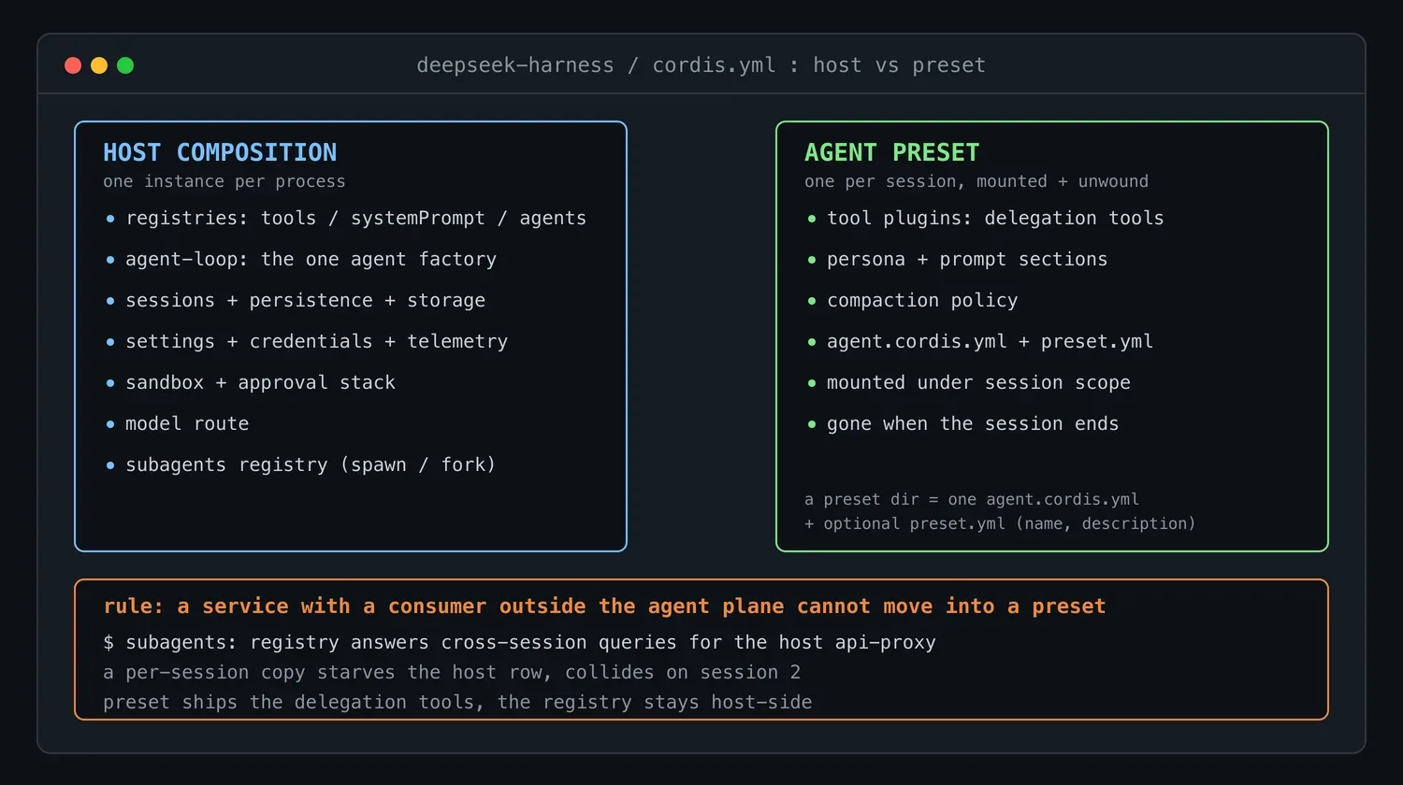The height and width of the screenshot is (785, 1403).
Task: Select the "model route" bullet
Action: pos(187,424)
